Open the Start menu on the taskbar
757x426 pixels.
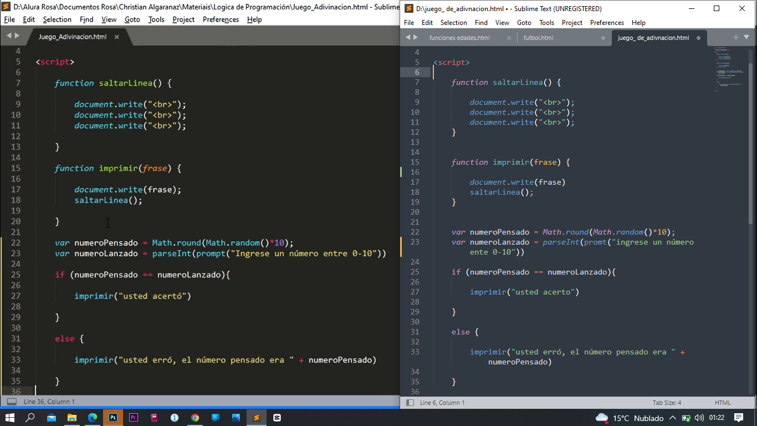10,418
